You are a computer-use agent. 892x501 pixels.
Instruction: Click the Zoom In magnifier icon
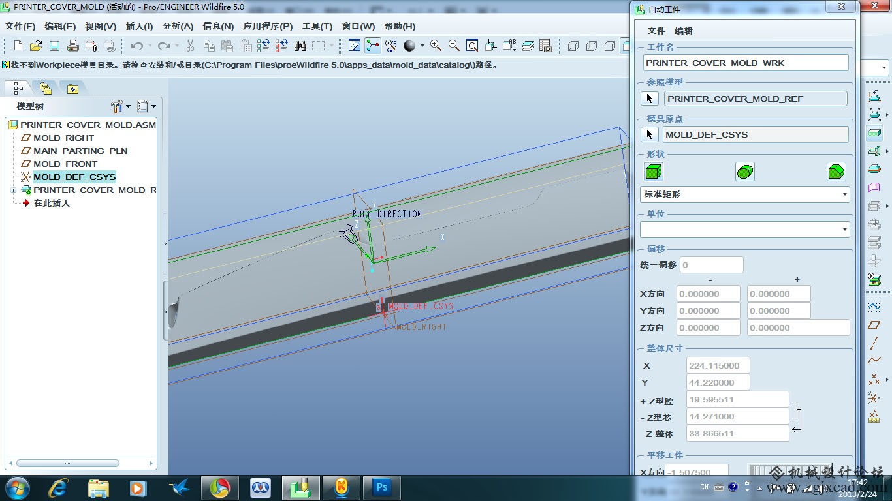point(436,46)
